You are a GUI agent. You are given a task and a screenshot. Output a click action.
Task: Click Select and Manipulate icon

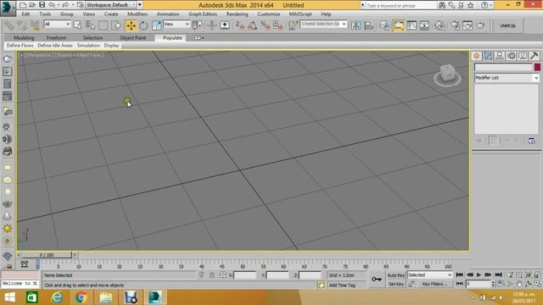pos(212,25)
